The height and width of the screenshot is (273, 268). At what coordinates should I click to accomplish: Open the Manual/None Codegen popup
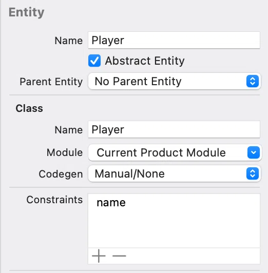click(175, 173)
